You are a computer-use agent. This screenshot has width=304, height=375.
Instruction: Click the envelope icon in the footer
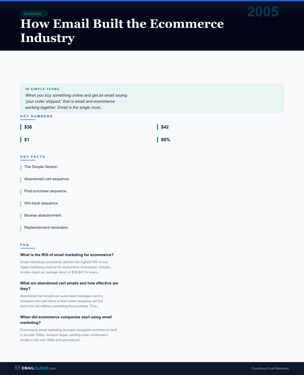[x=17, y=368]
